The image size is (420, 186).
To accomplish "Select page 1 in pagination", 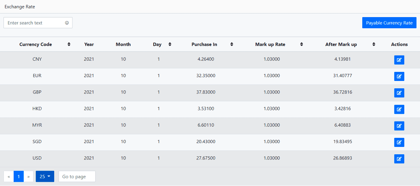I will click(19, 177).
